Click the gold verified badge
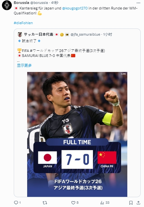The image size is (144, 207). (x=62, y=35)
